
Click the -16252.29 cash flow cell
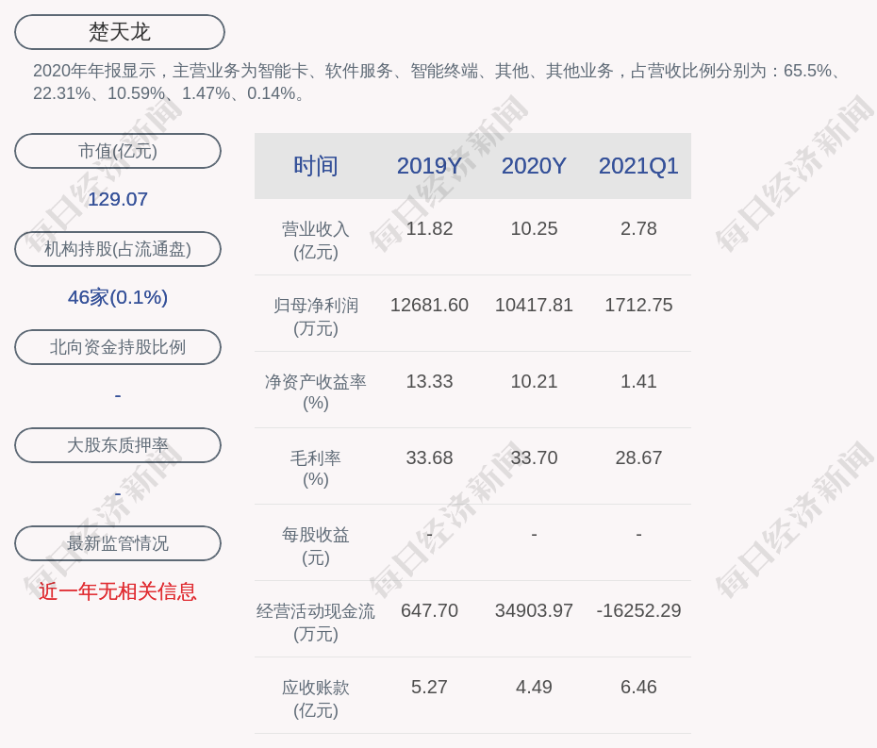[x=638, y=610]
